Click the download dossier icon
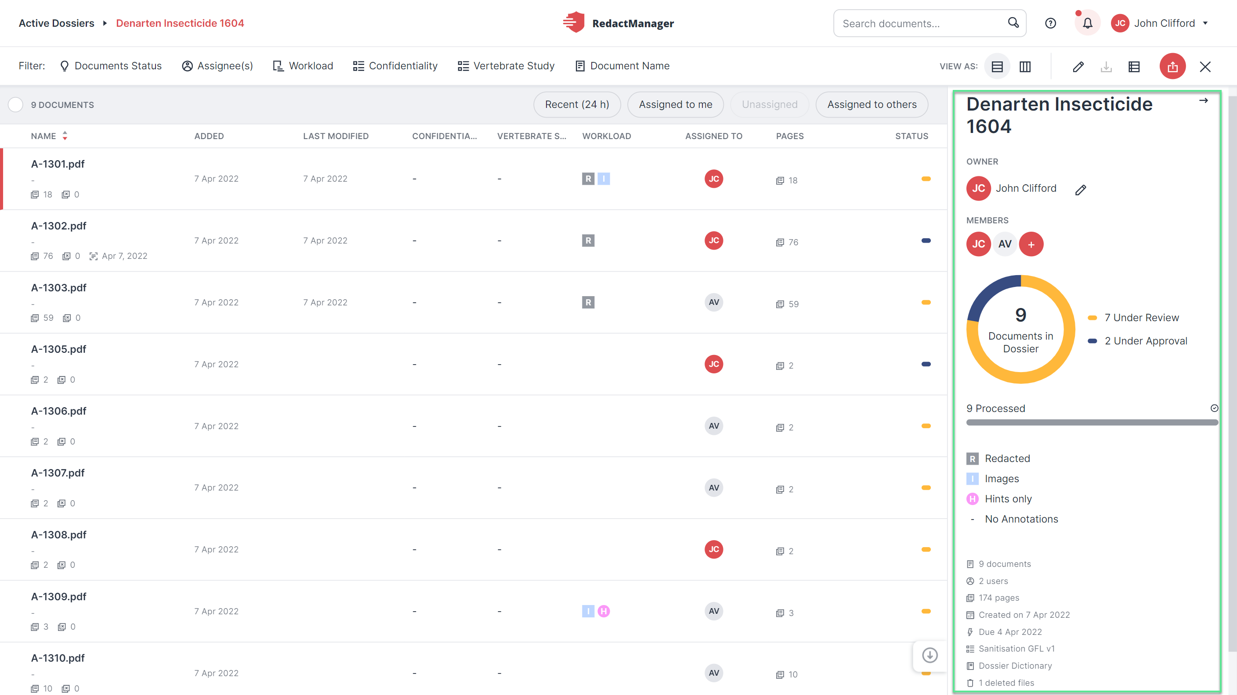1237x695 pixels. point(1106,66)
